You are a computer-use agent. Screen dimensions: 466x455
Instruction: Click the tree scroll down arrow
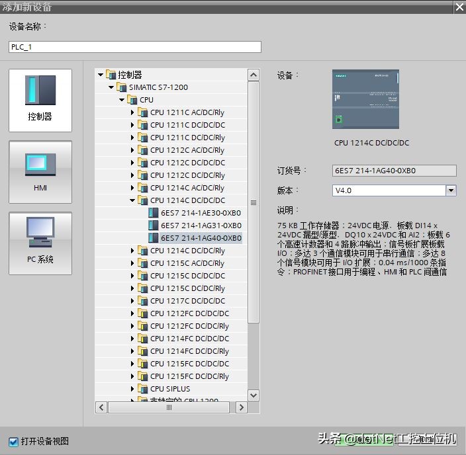(x=254, y=395)
